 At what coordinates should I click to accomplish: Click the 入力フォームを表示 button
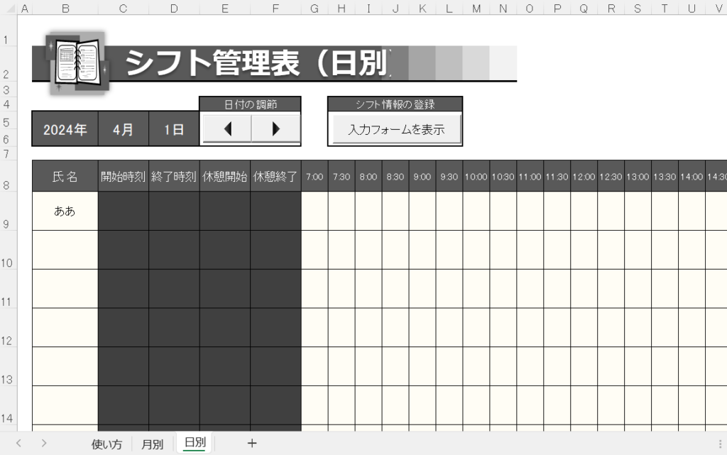click(x=396, y=130)
